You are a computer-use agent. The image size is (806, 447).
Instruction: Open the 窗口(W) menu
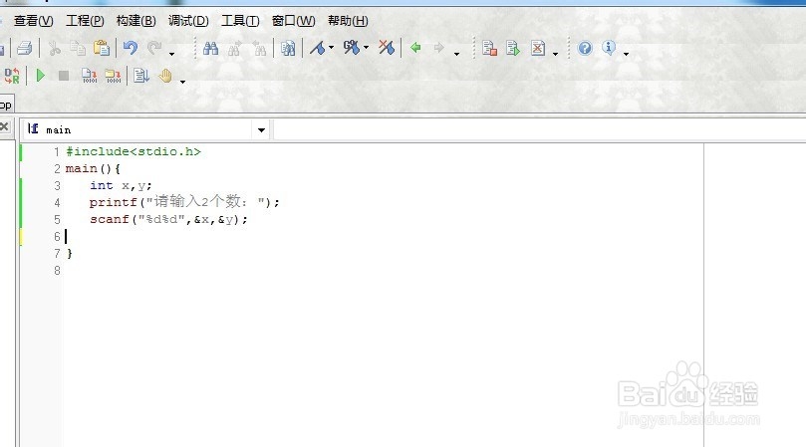pos(294,21)
